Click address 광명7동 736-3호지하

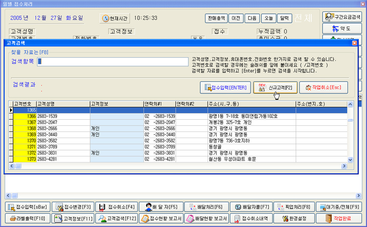point(252,141)
